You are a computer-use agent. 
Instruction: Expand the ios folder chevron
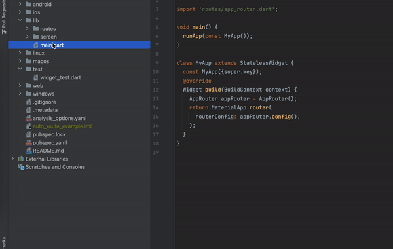(20, 12)
